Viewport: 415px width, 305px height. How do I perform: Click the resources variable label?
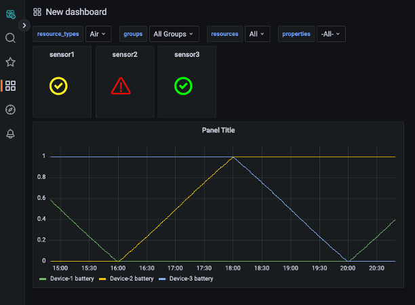tap(224, 34)
